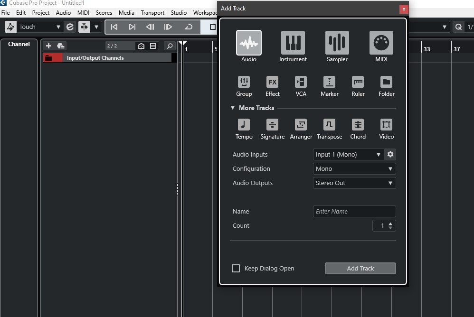The width and height of the screenshot is (474, 317).
Task: Go to previous marker in transport
Action: (x=114, y=27)
